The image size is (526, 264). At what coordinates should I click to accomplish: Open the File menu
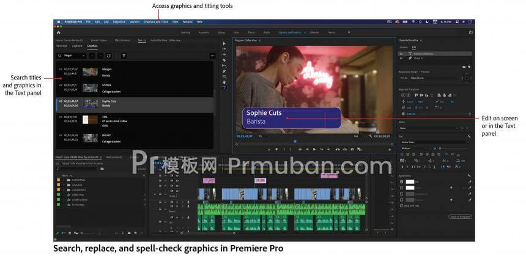tap(88, 22)
